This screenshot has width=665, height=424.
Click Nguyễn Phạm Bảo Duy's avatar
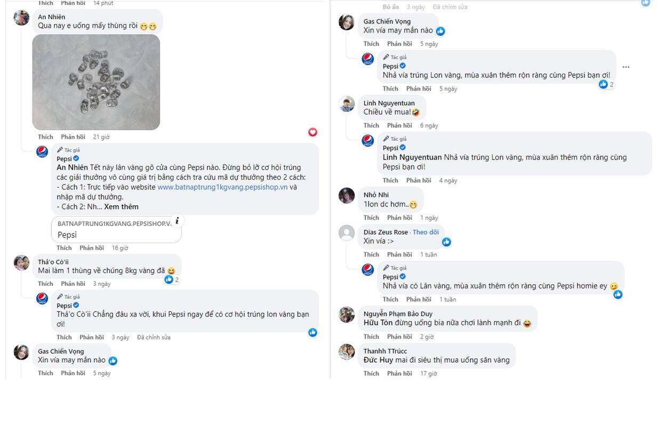tap(347, 315)
